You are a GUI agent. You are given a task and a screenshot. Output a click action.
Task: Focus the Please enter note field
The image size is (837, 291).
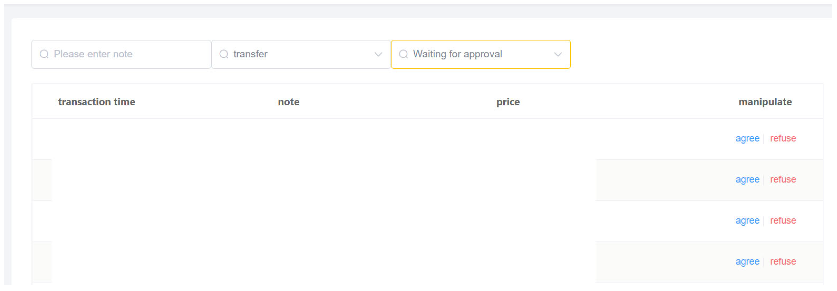(121, 55)
